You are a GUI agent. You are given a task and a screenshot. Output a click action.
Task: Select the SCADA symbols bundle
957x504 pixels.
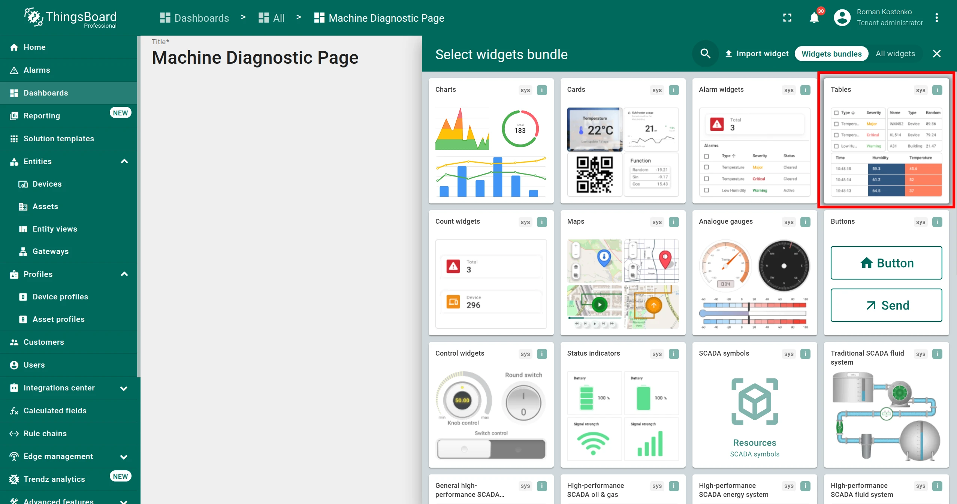pos(755,405)
